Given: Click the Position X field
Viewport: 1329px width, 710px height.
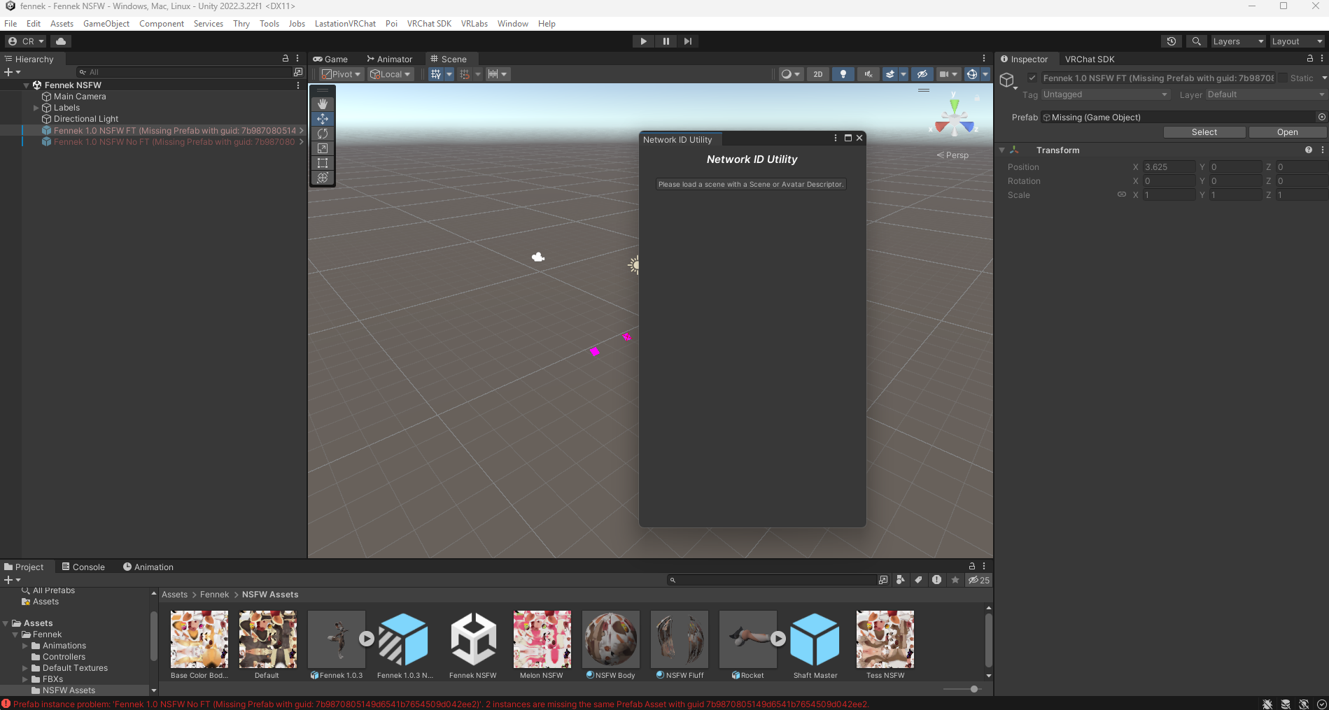Looking at the screenshot, I should (1169, 167).
